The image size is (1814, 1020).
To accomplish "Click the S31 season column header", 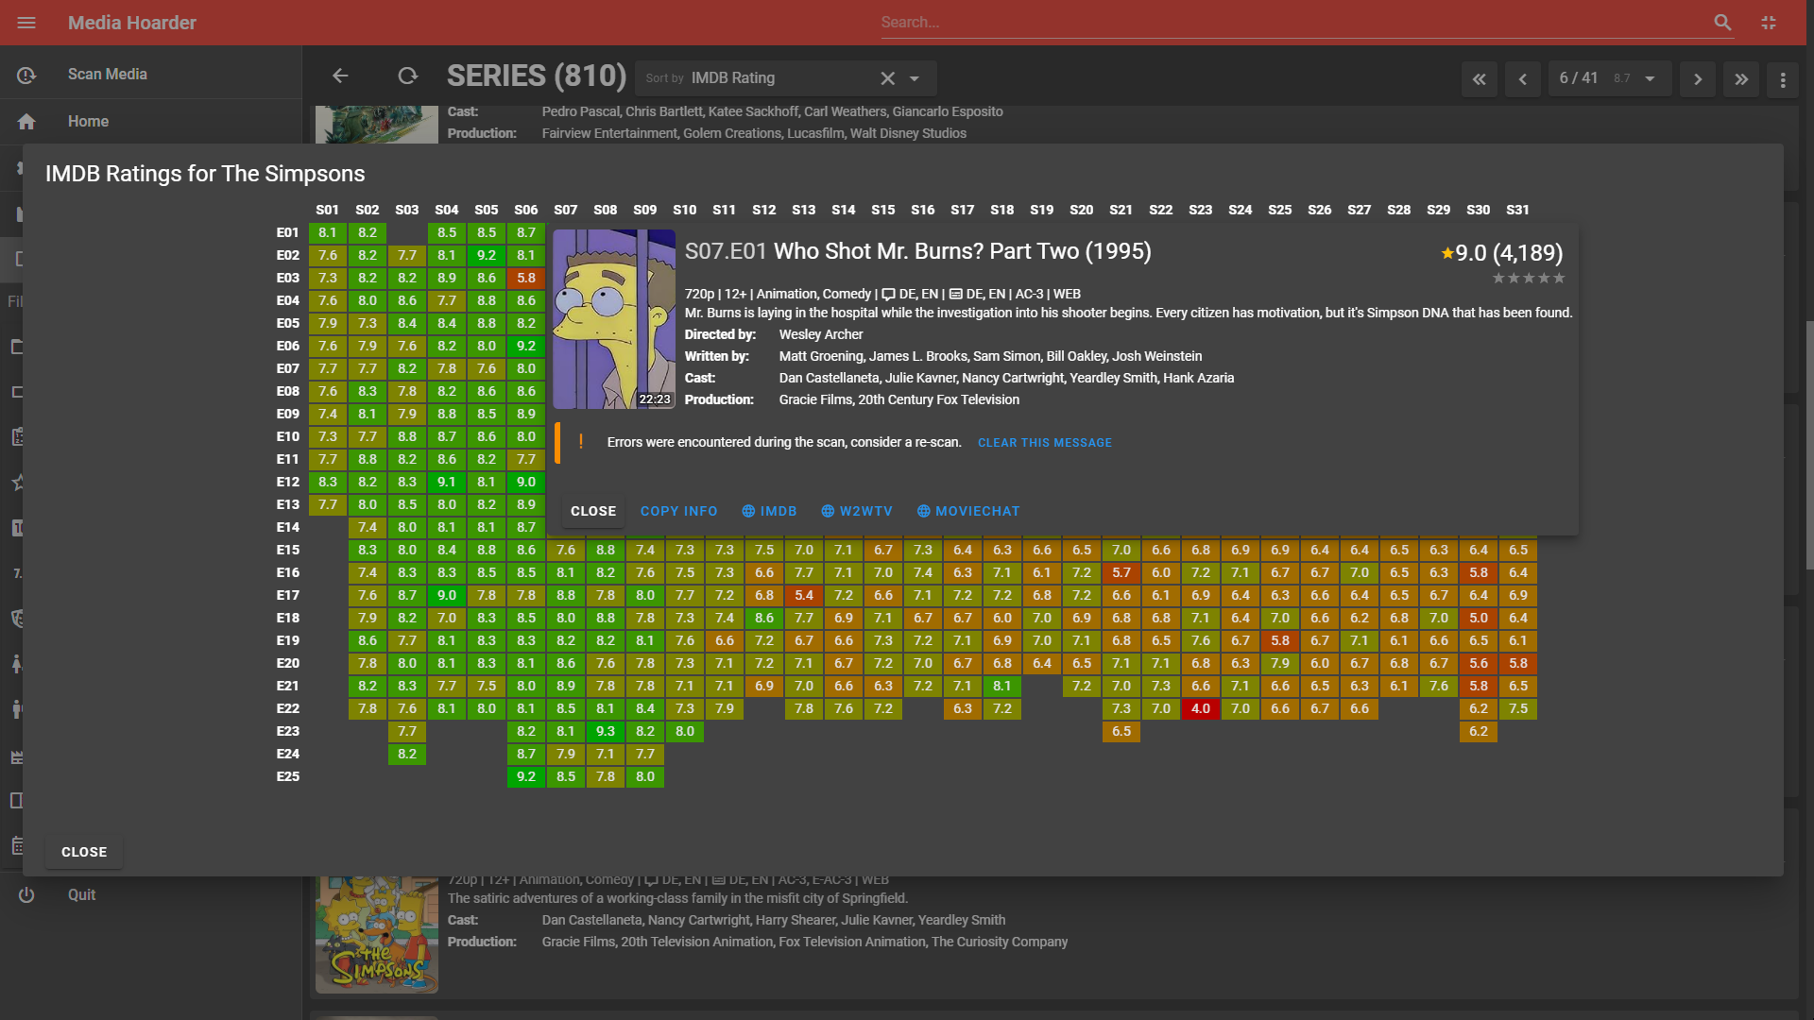I will pyautogui.click(x=1518, y=210).
